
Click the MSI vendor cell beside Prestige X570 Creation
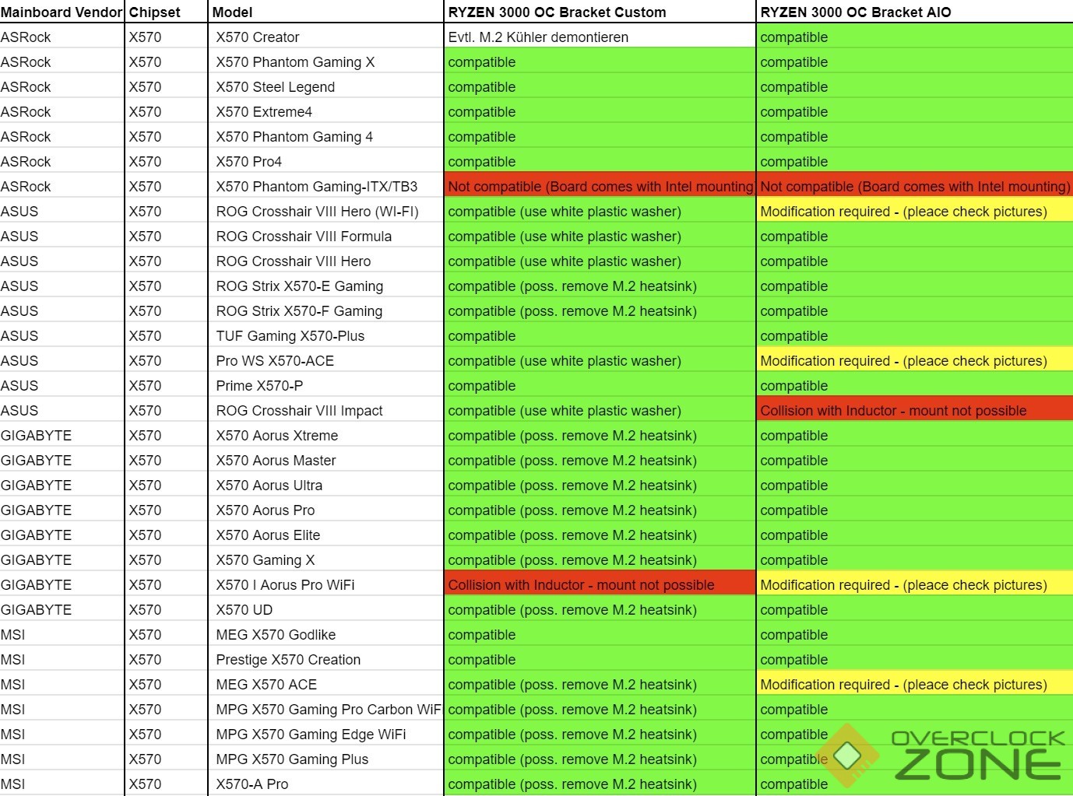(x=62, y=659)
